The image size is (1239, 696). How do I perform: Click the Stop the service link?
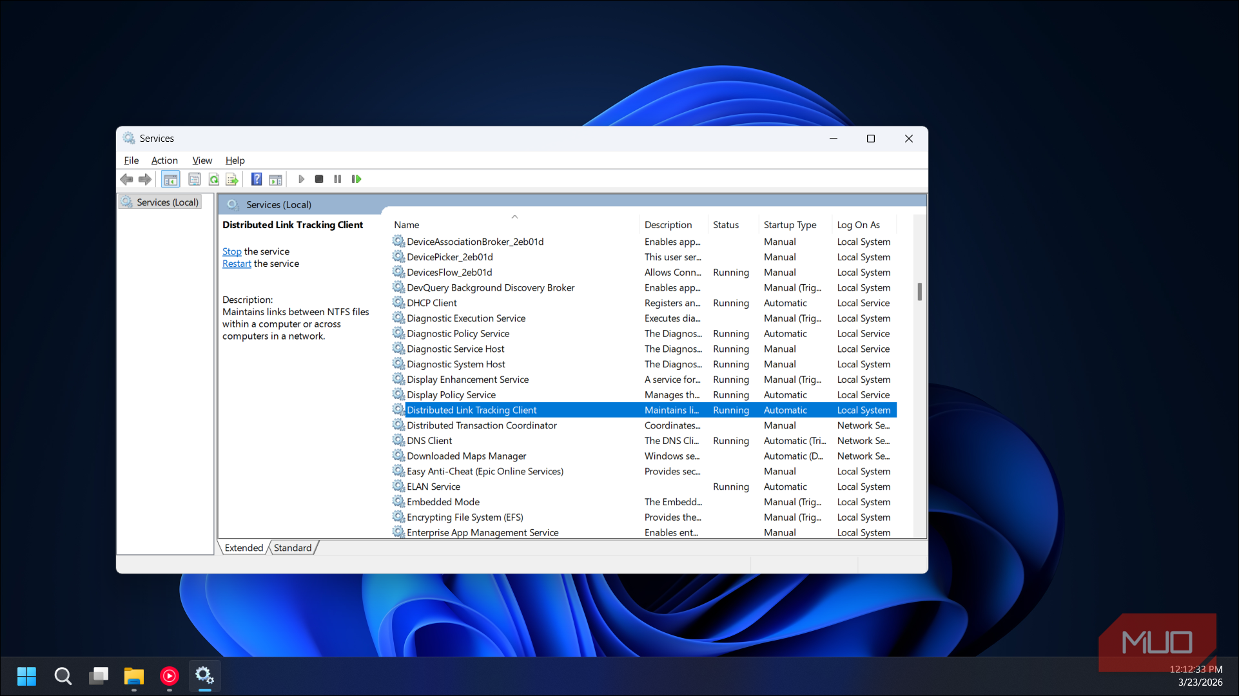(x=232, y=251)
